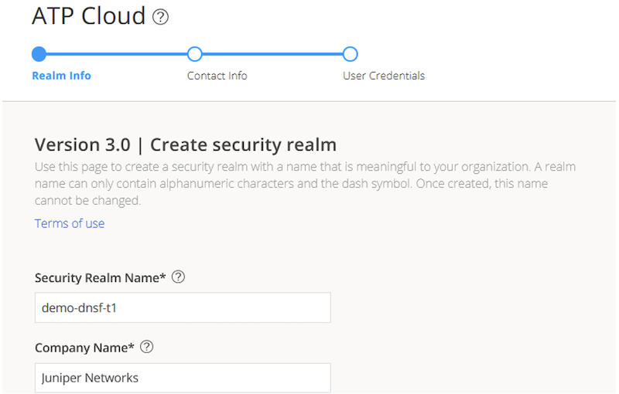Click the ATP Cloud page title
The height and width of the screenshot is (394, 619).
tap(89, 16)
